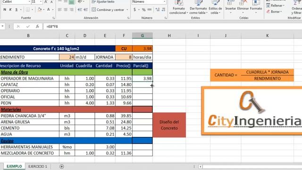This screenshot has width=302, height=170.
Task: Open the Número format combo box
Action: 149,2
